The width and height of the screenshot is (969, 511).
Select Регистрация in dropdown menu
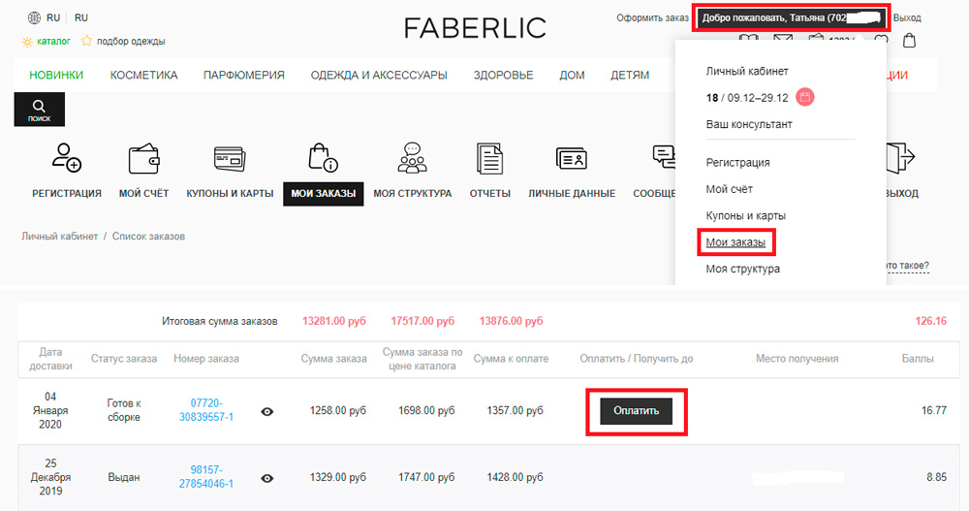pos(737,163)
